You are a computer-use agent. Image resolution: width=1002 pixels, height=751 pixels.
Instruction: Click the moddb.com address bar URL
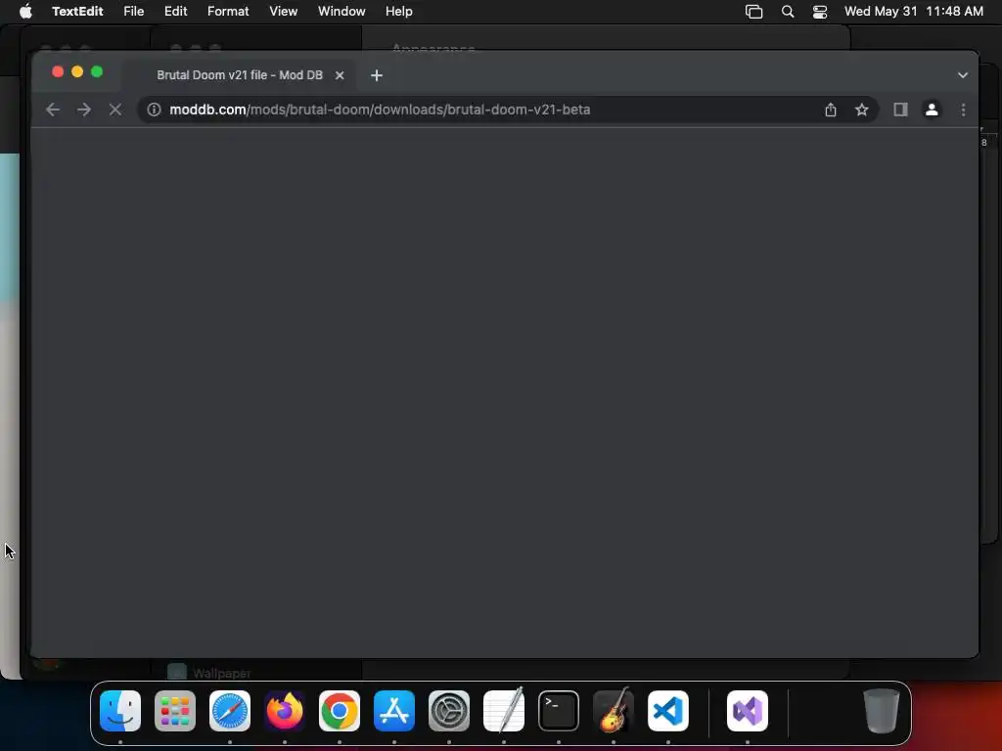[x=380, y=110]
